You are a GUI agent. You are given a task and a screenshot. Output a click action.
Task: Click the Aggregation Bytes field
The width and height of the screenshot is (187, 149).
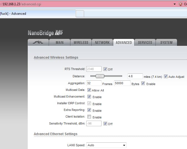pyautogui.click(x=122, y=83)
